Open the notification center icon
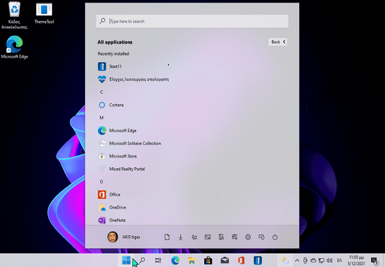 pyautogui.click(x=374, y=261)
